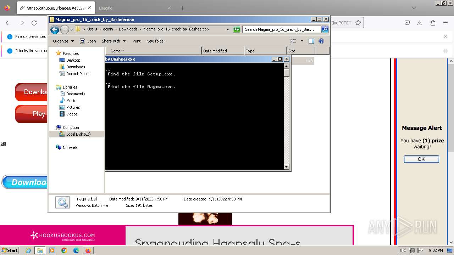The image size is (454, 255).
Task: Open Firefox Pocket icon
Action: 407,23
